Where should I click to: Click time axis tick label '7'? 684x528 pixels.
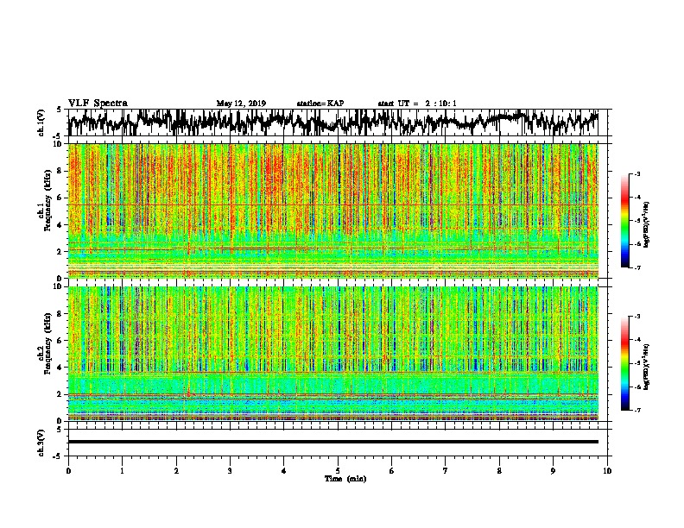coord(446,471)
